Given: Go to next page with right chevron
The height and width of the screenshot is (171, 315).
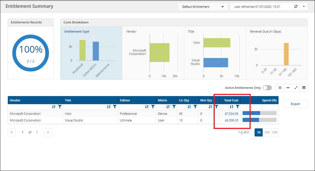Looking at the screenshot, I should [48, 133].
